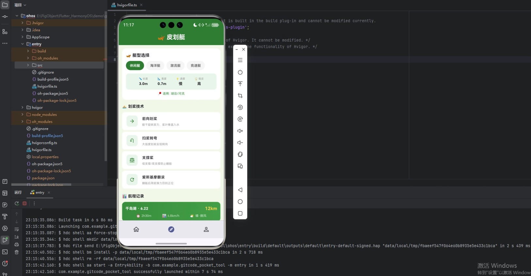Toggle soft-wrap in run console
Screen dimensions: 531x276
[17, 229]
